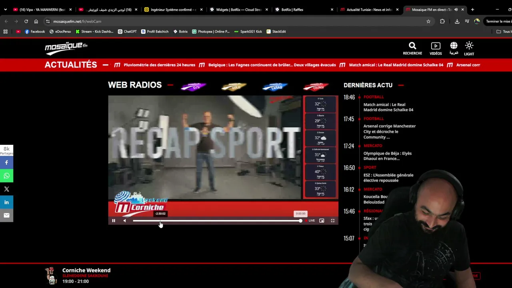The image size is (512, 288).
Task: Go back to the previous page
Action: pyautogui.click(x=6, y=21)
